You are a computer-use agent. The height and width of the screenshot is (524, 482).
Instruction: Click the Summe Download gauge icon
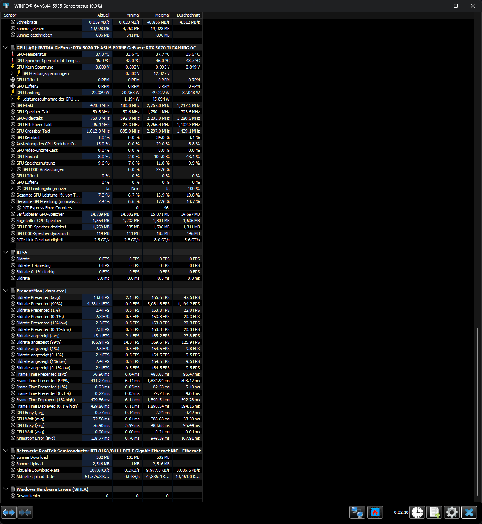(x=13, y=457)
